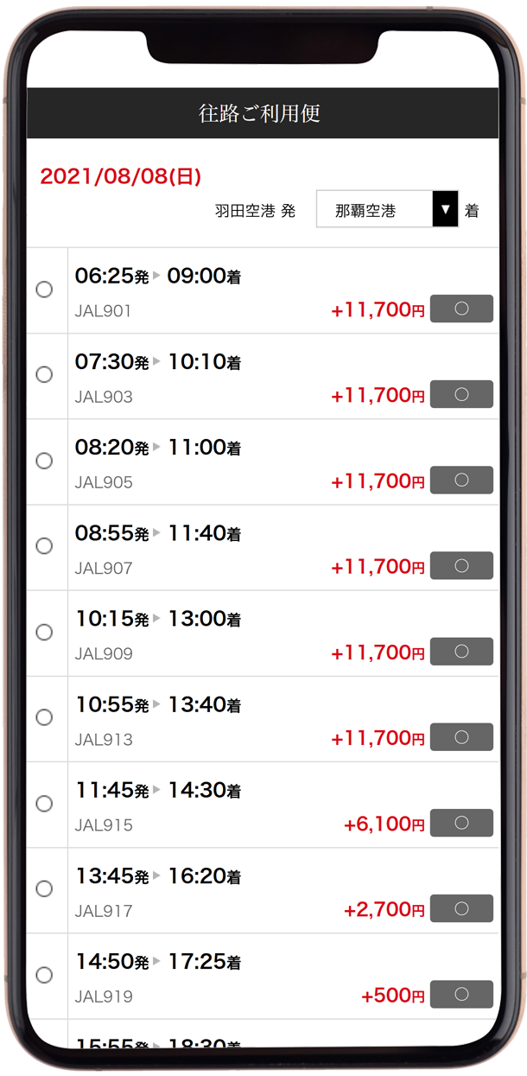Pick the JAL907 08:55 flight radio option
Screen dimensions: 527x1076
click(44, 546)
